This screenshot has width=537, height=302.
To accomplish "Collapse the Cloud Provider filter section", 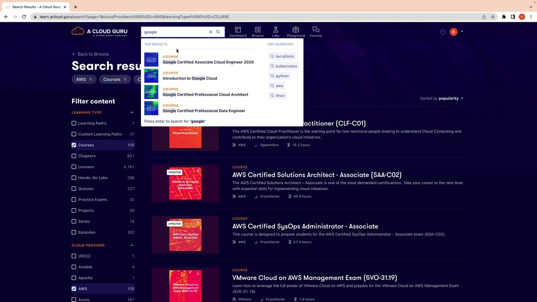I will point(131,245).
